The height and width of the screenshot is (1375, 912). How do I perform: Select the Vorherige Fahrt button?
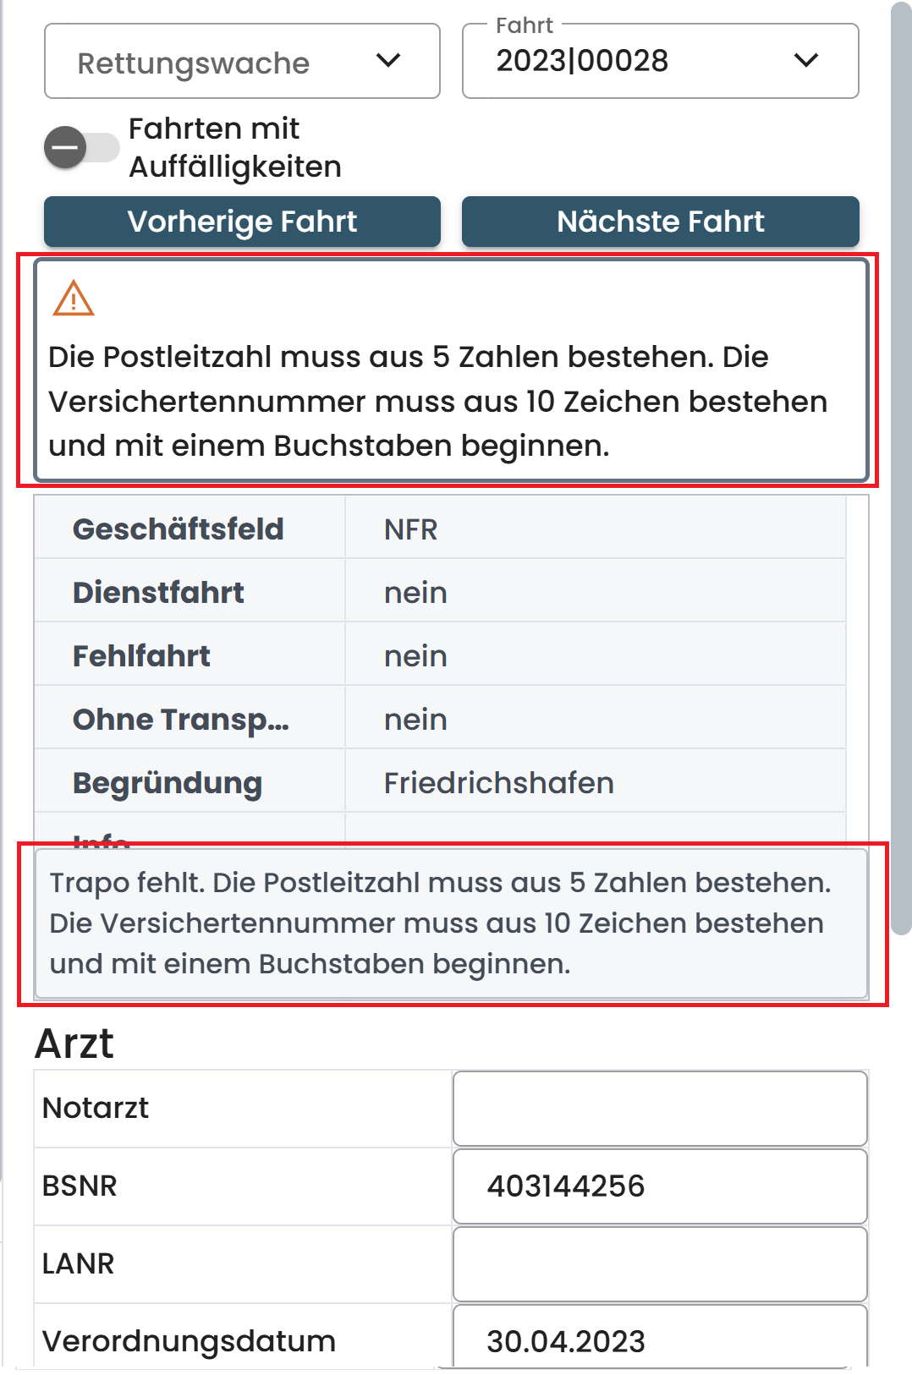[242, 221]
